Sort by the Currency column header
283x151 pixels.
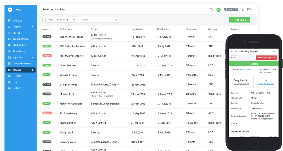pyautogui.click(x=214, y=29)
